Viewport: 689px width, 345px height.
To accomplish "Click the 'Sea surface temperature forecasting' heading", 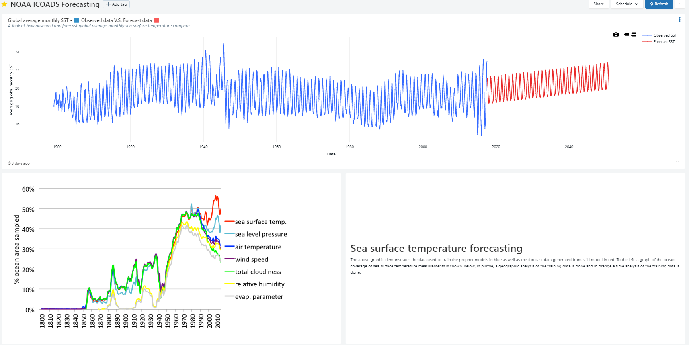I will (x=436, y=249).
